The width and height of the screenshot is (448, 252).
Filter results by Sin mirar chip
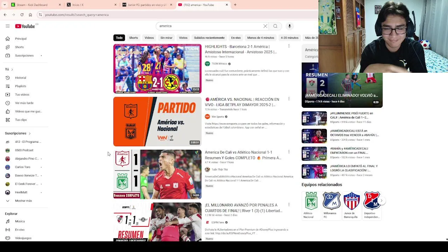tap(166, 38)
